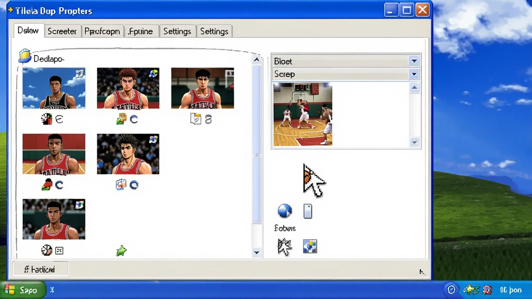
Task: Click the C icon under sky thumbnail
Action: click(59, 119)
